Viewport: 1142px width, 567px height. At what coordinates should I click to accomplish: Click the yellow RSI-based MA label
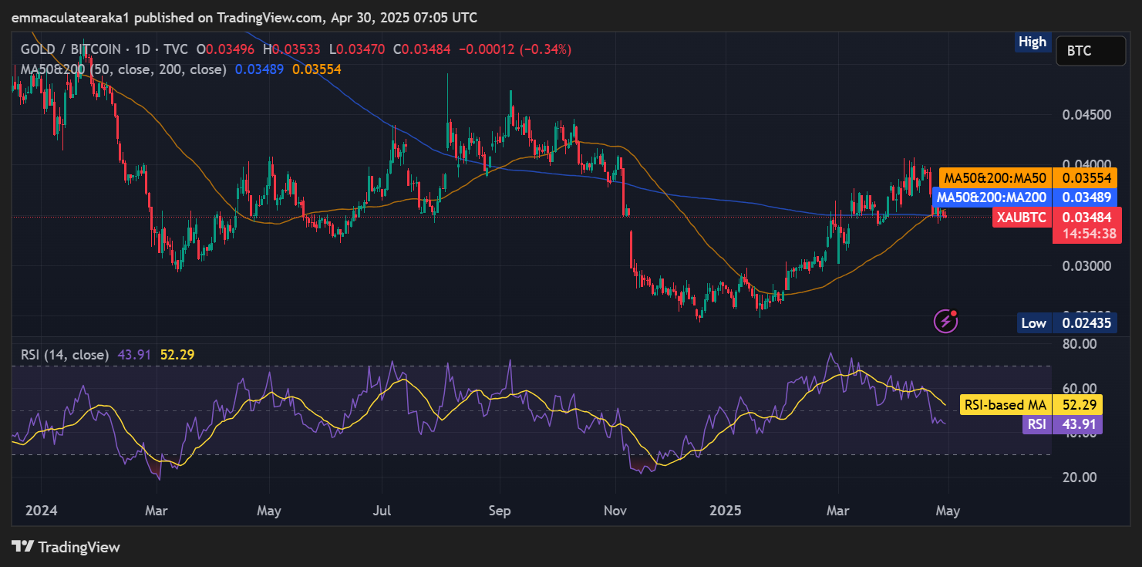pos(1003,404)
